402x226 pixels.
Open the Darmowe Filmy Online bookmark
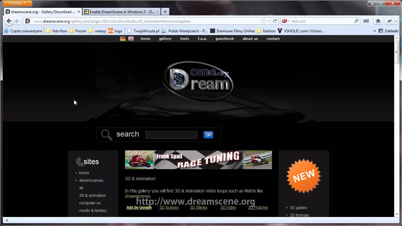tap(233, 31)
